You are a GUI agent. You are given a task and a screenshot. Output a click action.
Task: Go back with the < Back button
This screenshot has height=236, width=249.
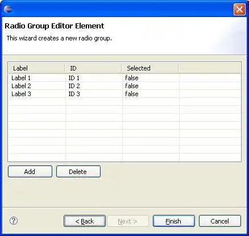point(85,221)
